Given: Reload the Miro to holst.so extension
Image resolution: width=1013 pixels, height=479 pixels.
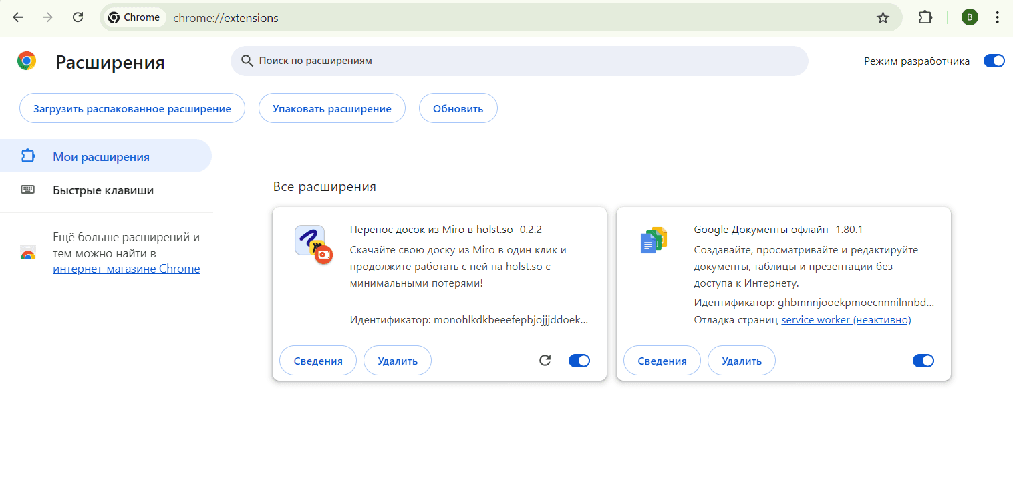Looking at the screenshot, I should (545, 361).
